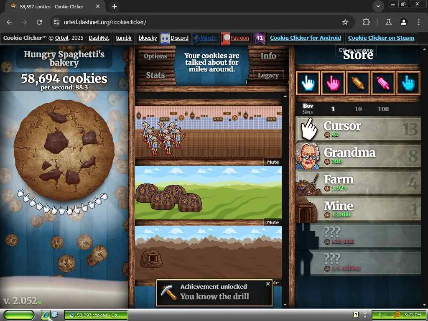
Task: Click the locked 1.4 million building
Action: (358, 262)
